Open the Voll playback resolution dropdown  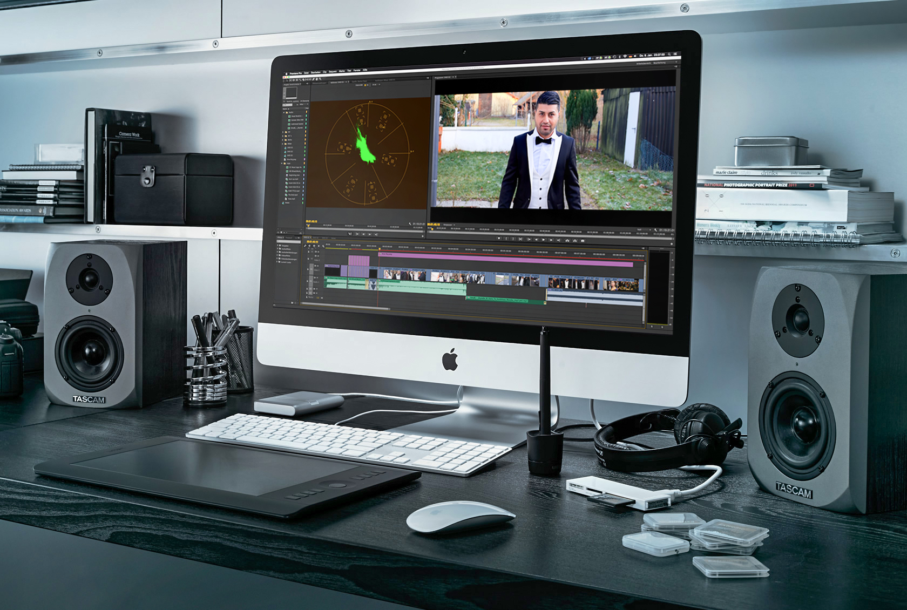click(x=644, y=229)
